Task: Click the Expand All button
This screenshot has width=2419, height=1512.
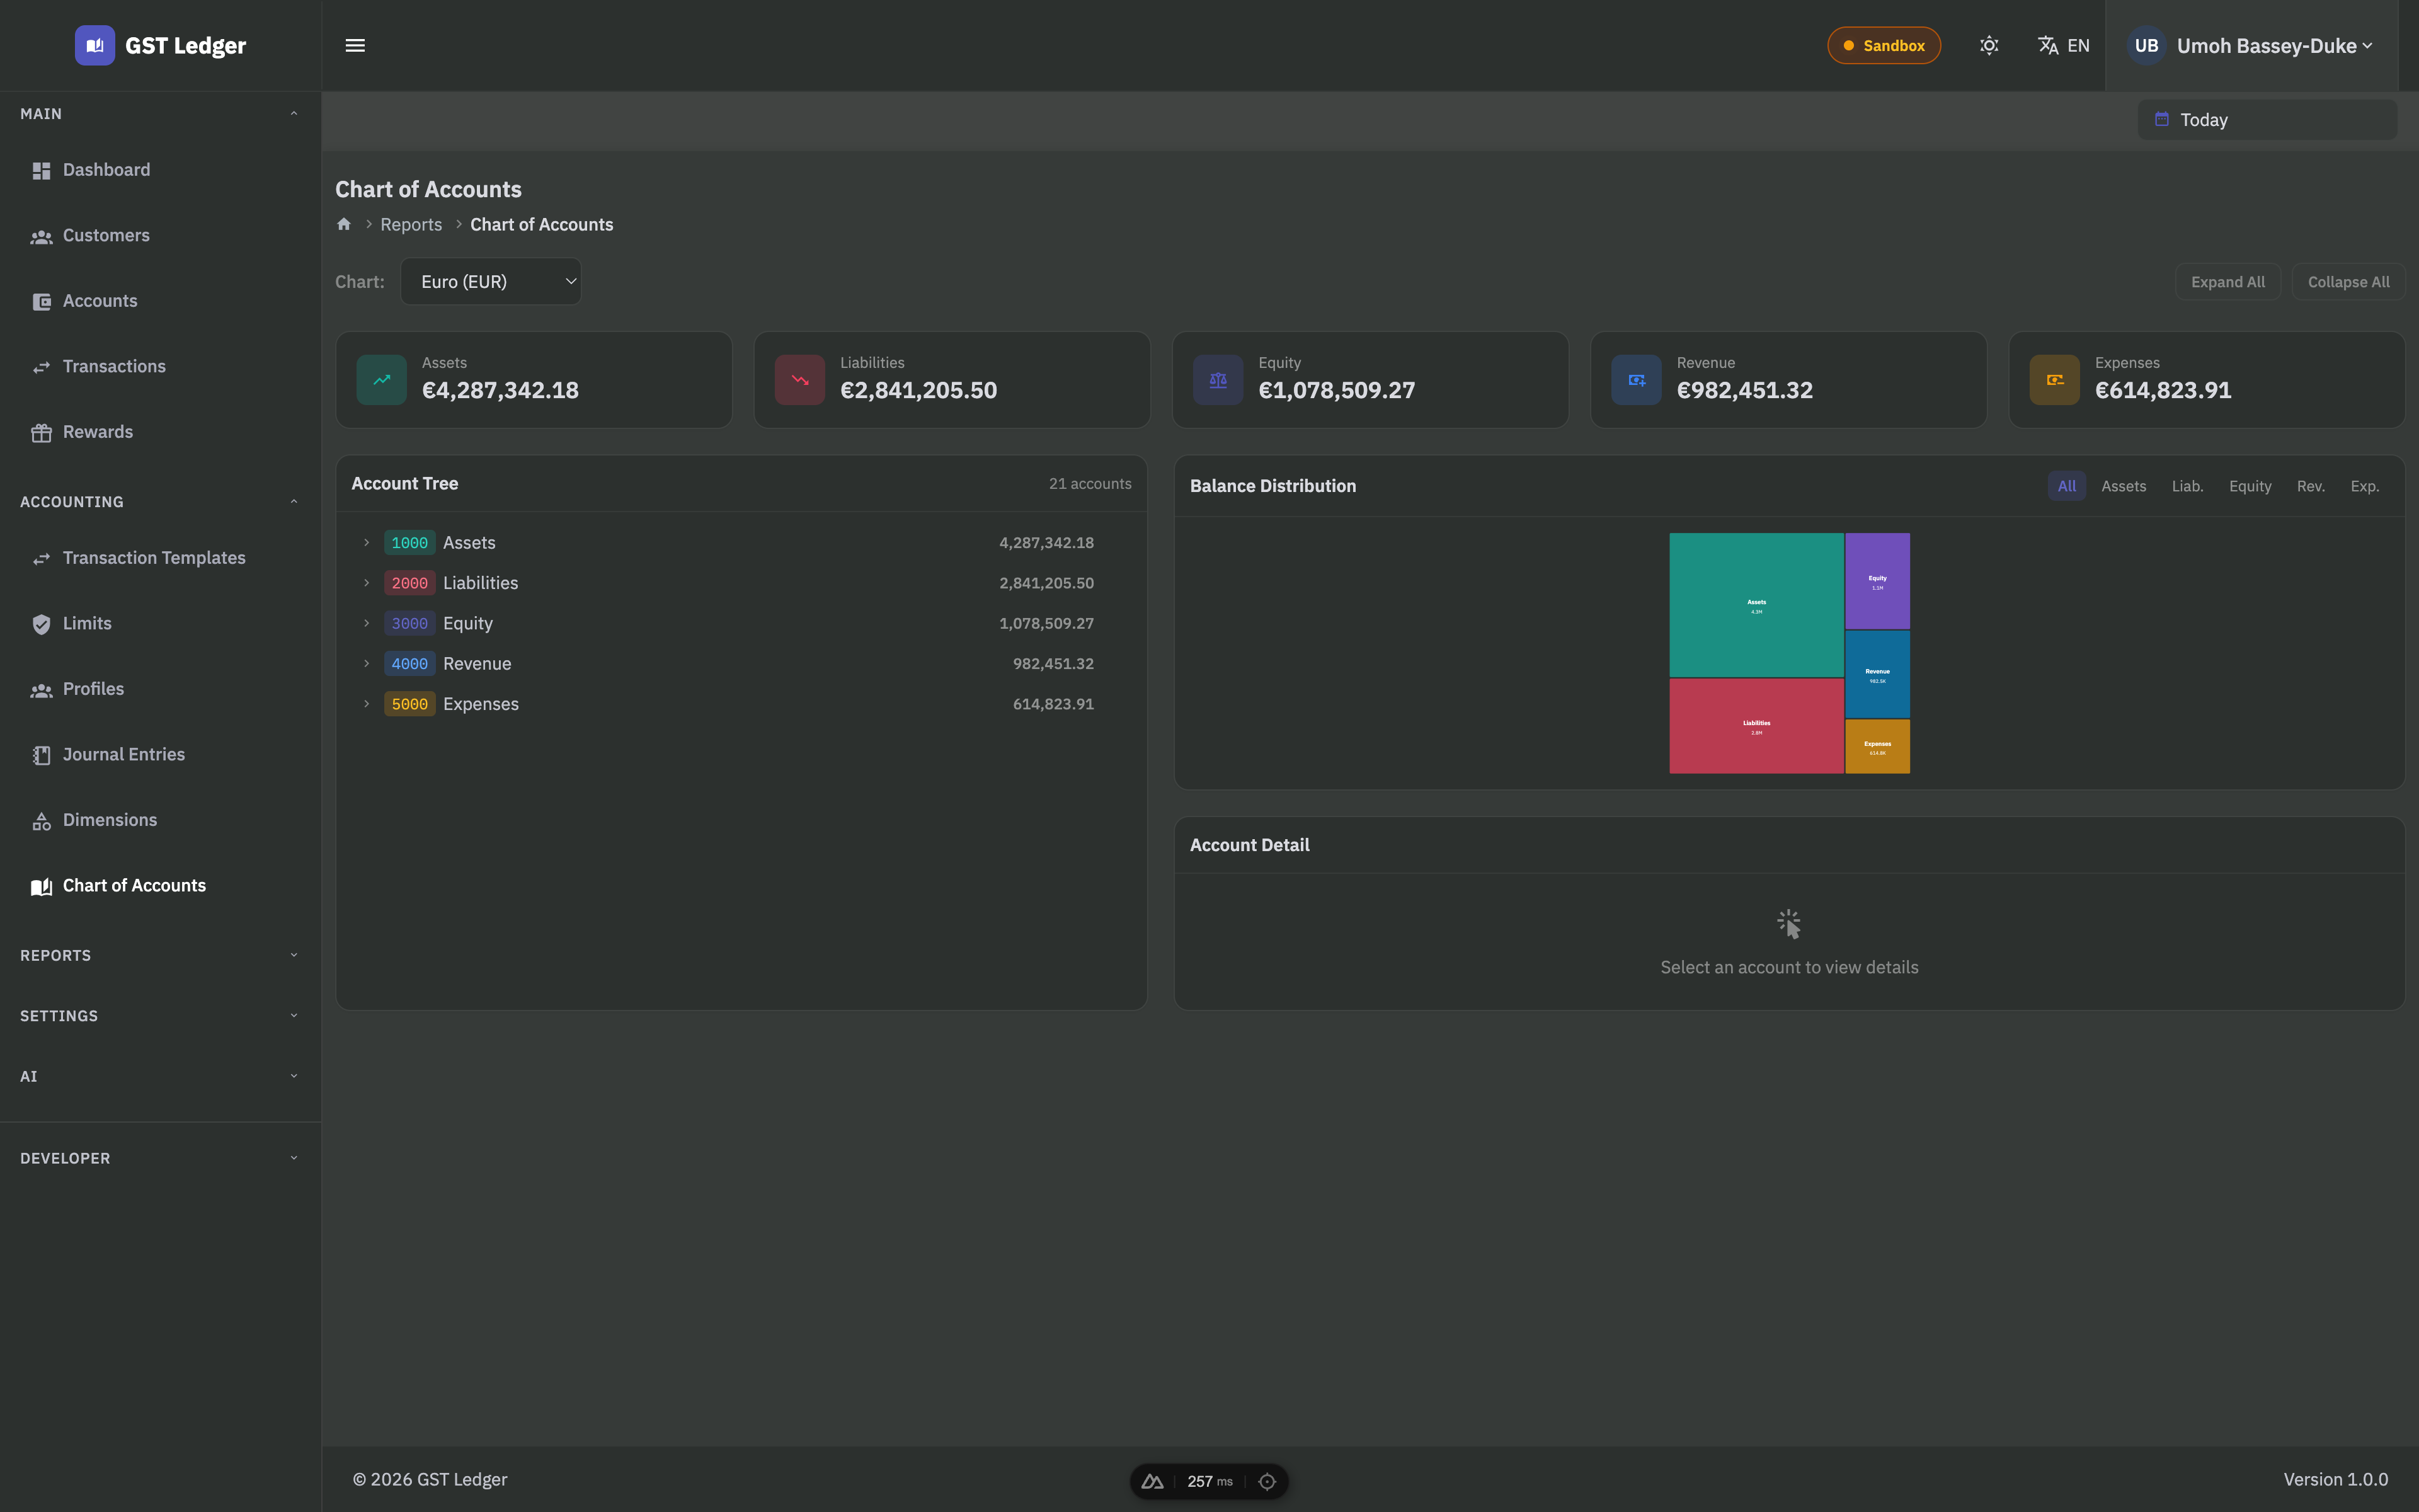Action: point(2227,282)
